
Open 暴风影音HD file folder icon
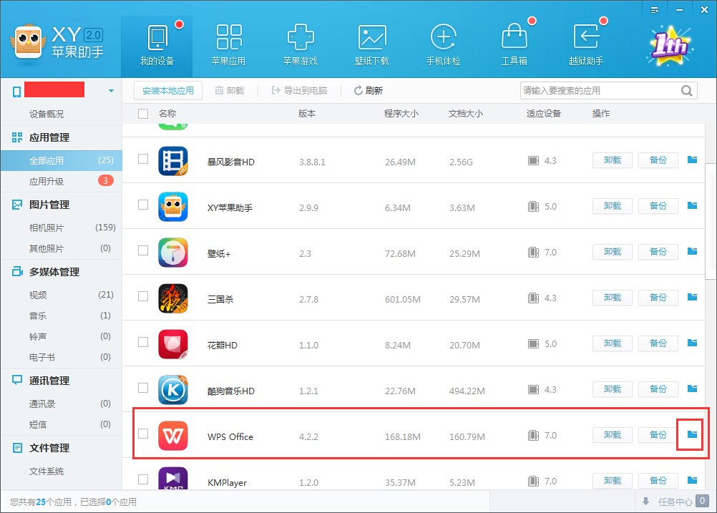pos(692,160)
